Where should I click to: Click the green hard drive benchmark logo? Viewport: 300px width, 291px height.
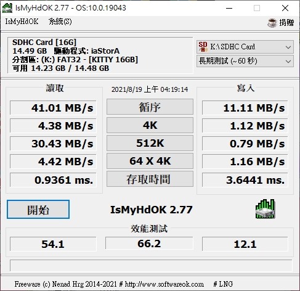pos(265,208)
